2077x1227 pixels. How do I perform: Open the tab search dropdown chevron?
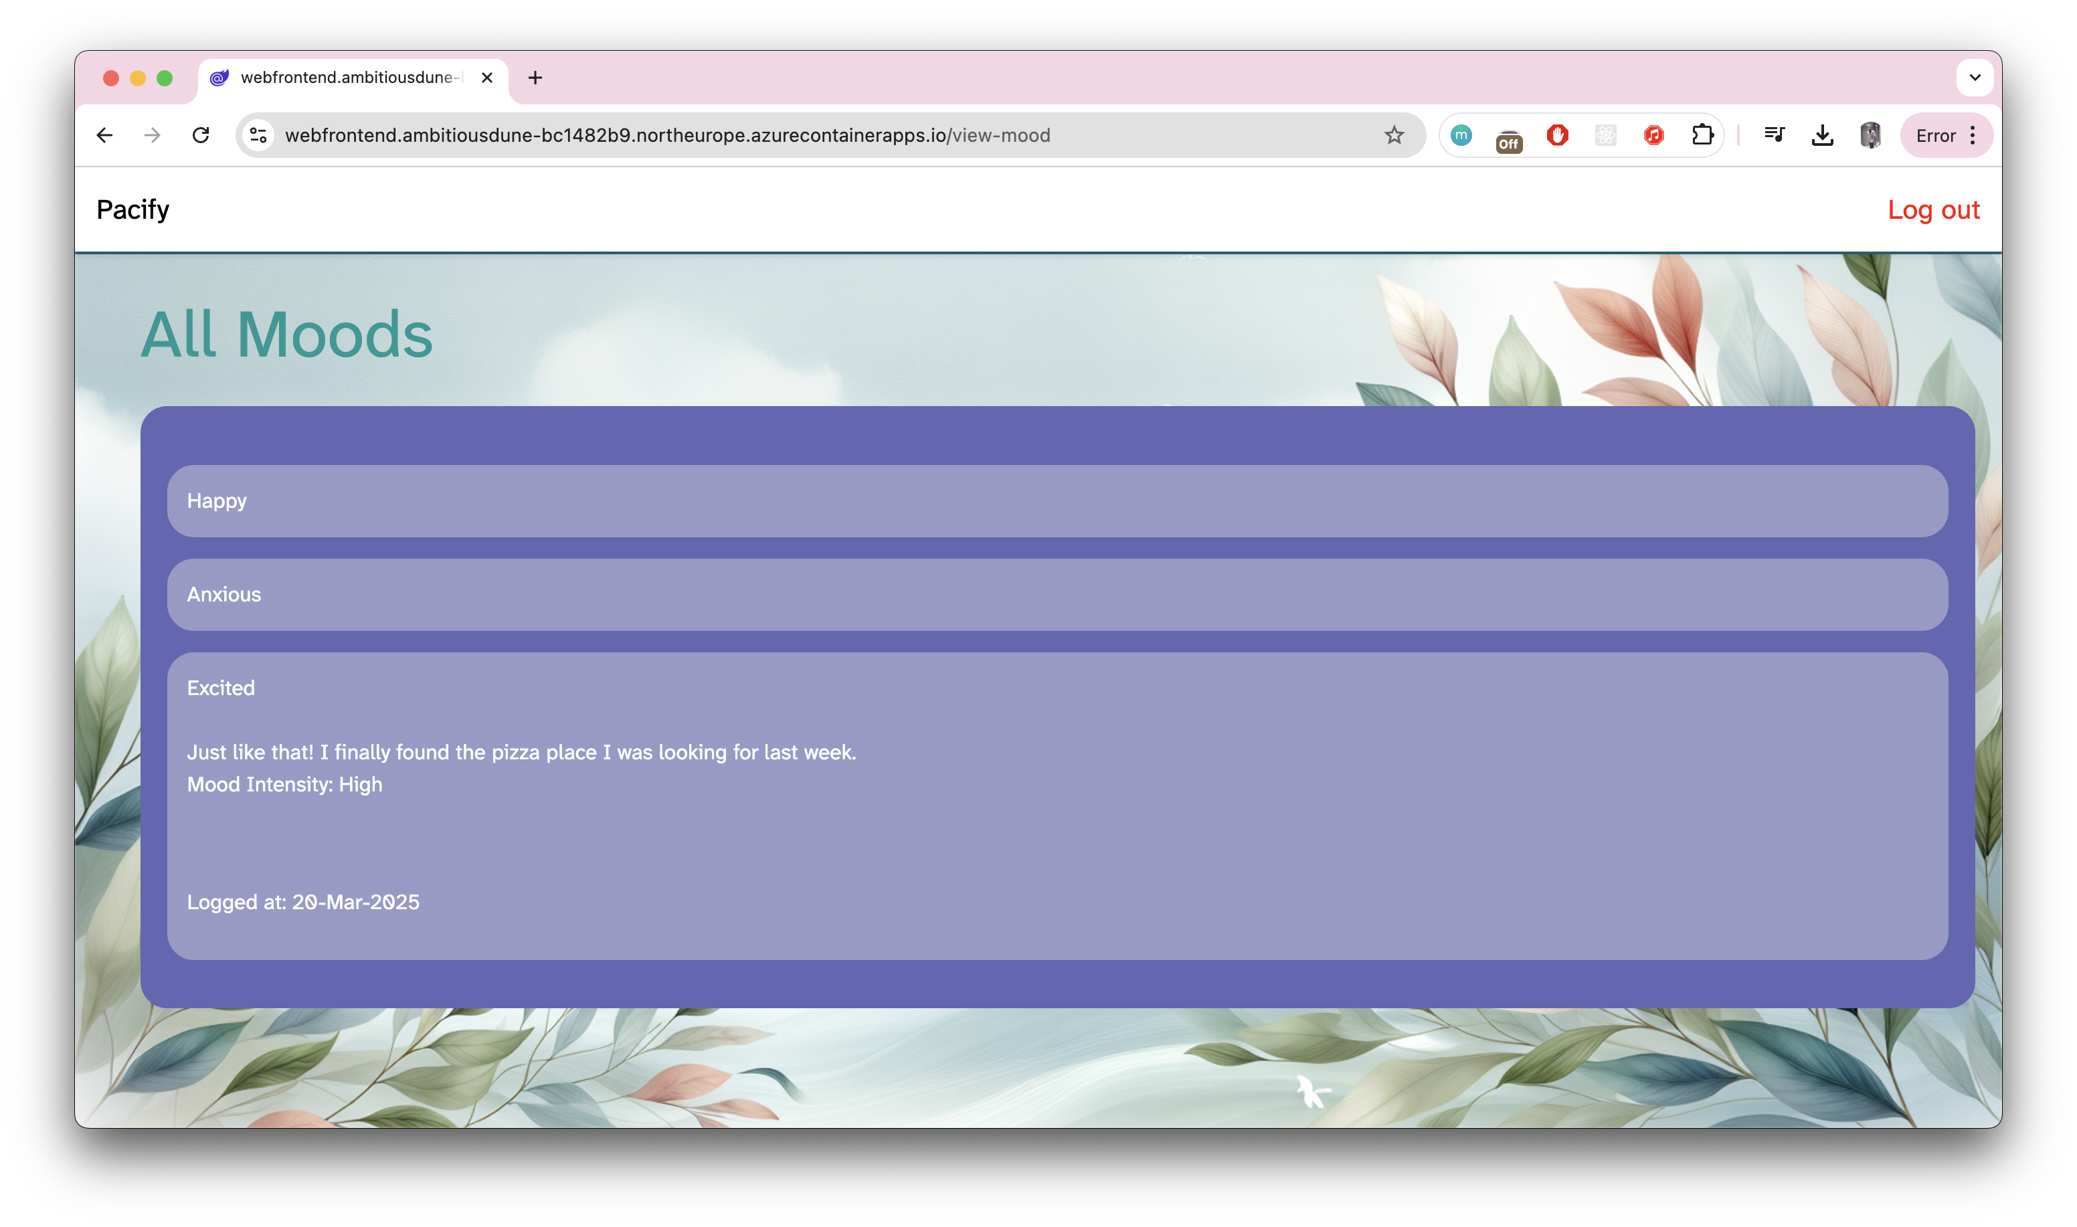pos(1975,78)
